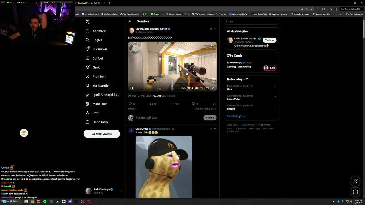
Task: Open Discord from taskbar
Action: coord(70,202)
